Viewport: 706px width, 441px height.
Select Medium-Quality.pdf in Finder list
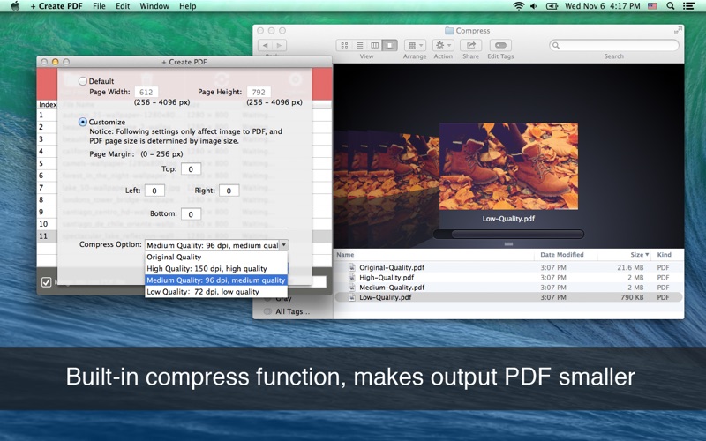pyautogui.click(x=508, y=288)
